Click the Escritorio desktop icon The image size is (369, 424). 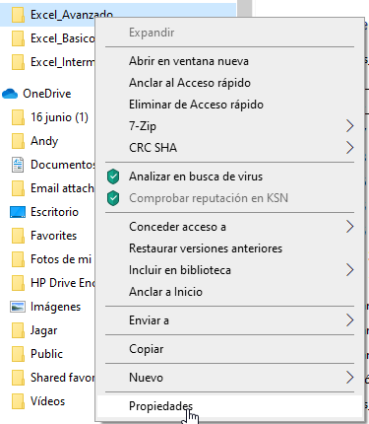pyautogui.click(x=18, y=212)
